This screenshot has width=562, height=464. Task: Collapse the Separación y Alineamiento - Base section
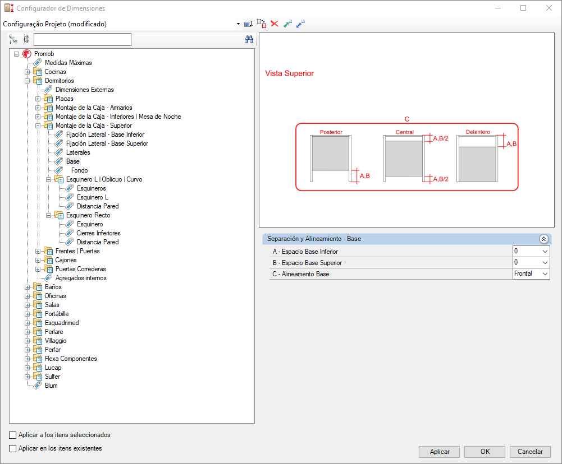click(543, 239)
